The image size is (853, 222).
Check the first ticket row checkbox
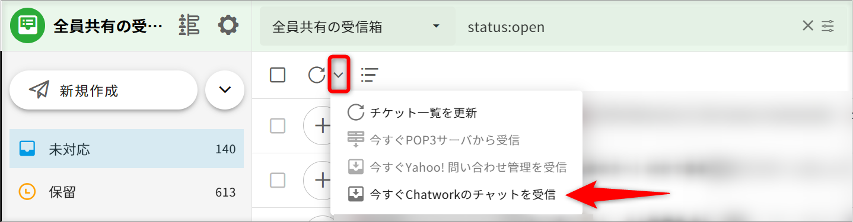coord(278,126)
